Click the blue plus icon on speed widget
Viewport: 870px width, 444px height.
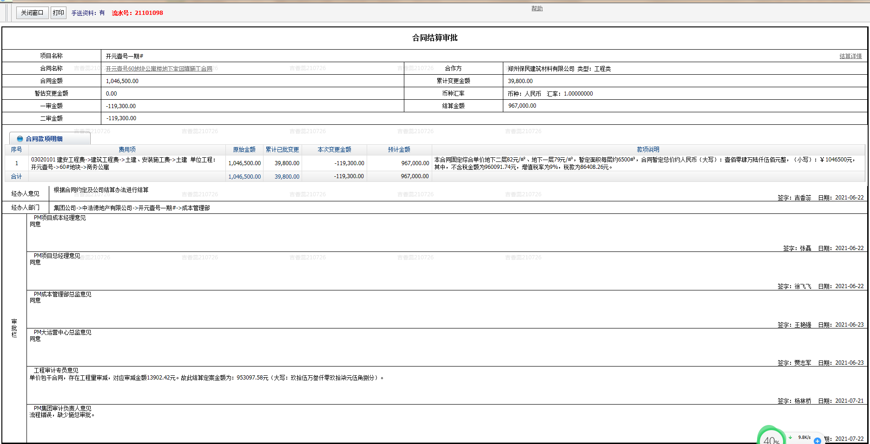(817, 440)
